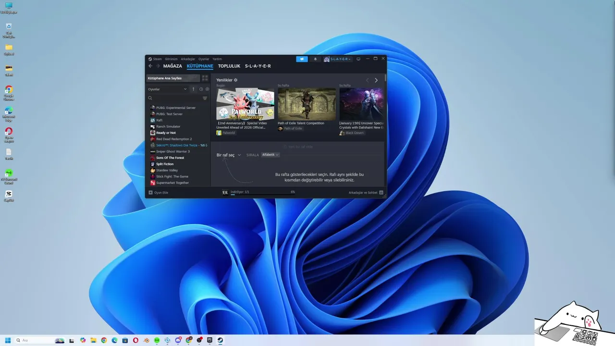Open Path of Exile Talent Competition thumbnail
The height and width of the screenshot is (346, 615).
click(307, 104)
